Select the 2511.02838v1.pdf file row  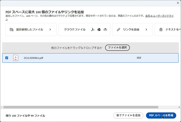click(x=91, y=58)
